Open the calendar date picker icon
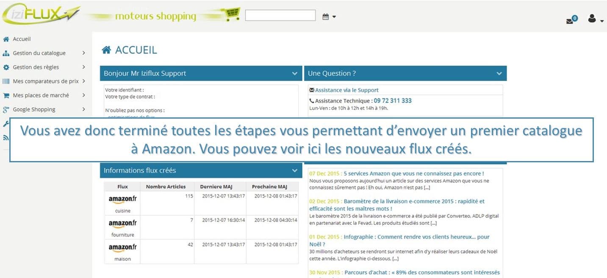This screenshot has height=278, width=607. (326, 17)
